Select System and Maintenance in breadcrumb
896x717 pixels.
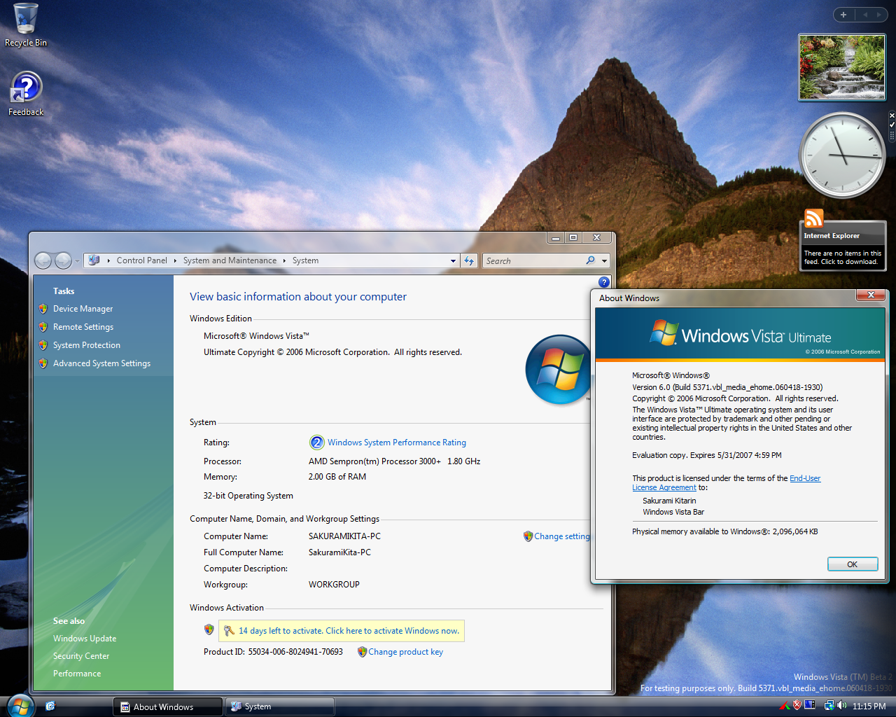tap(230, 260)
